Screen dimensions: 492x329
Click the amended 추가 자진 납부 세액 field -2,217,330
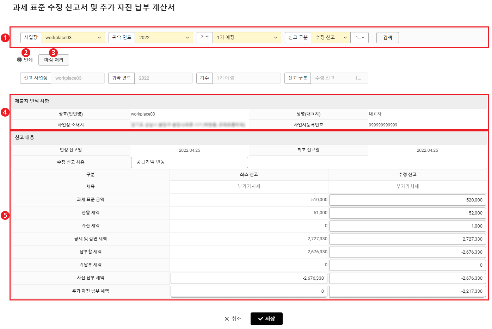407,291
